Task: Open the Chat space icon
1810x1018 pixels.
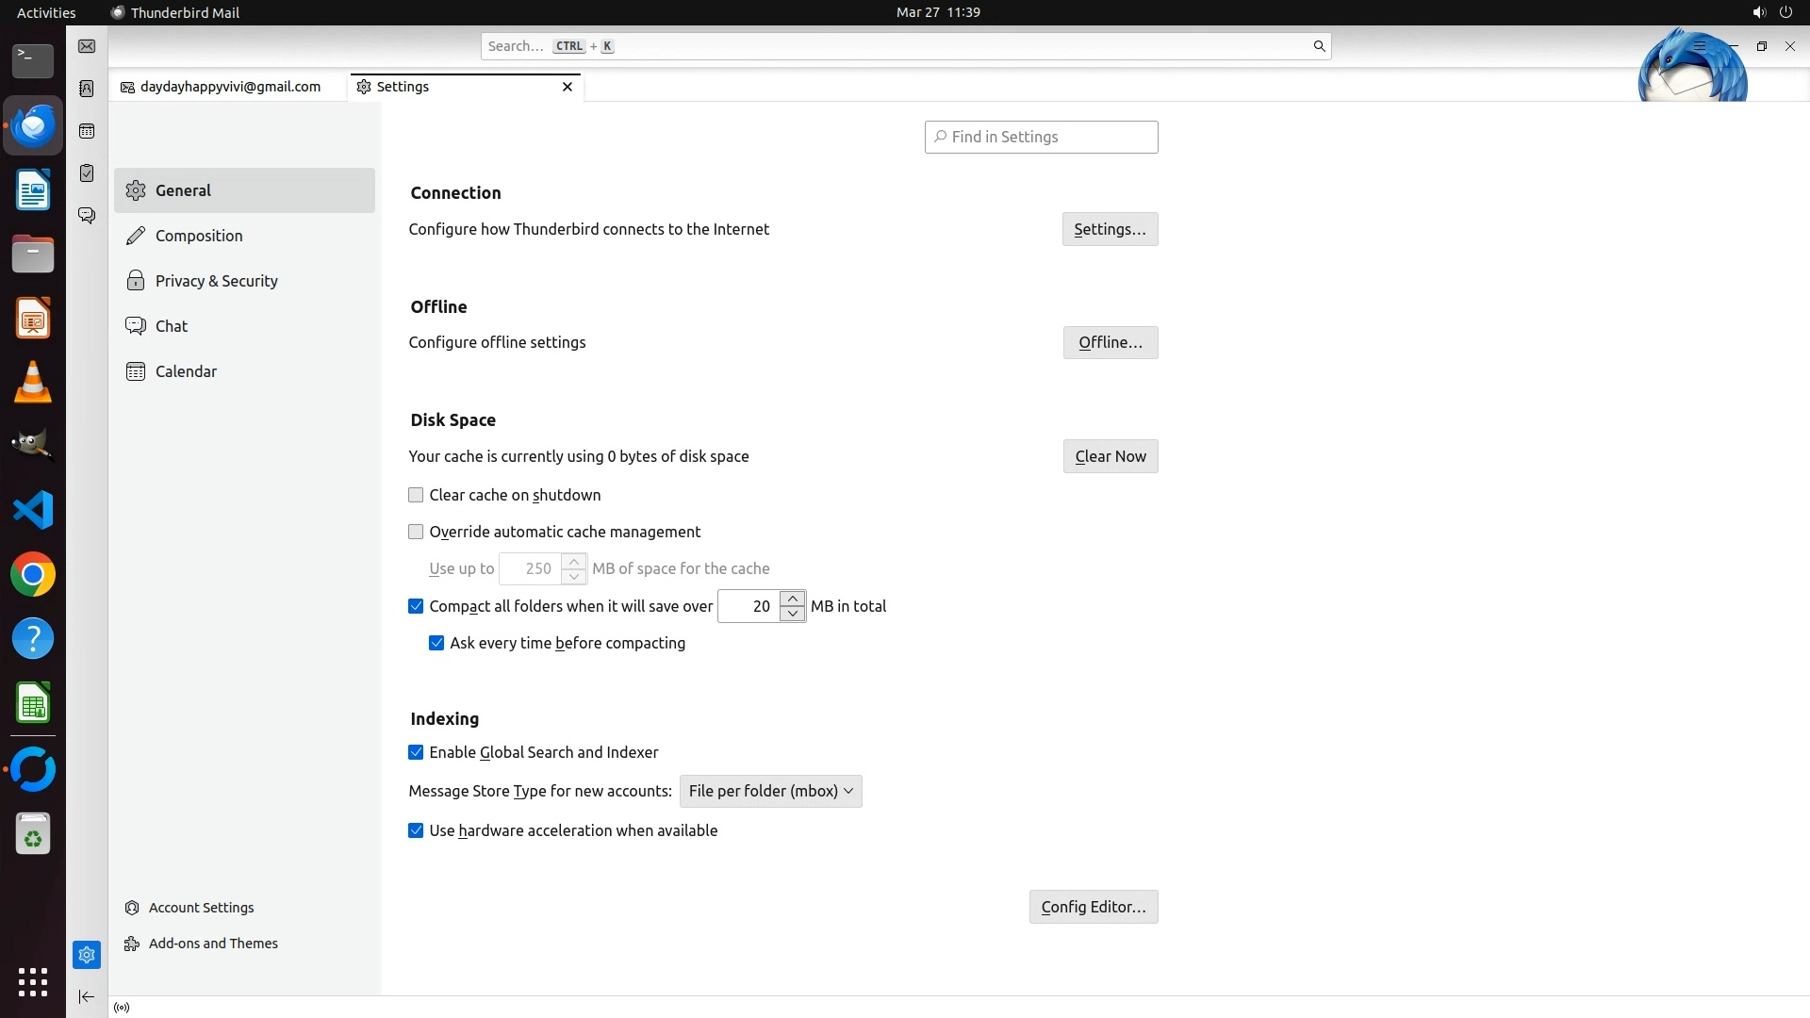Action: pyautogui.click(x=87, y=216)
